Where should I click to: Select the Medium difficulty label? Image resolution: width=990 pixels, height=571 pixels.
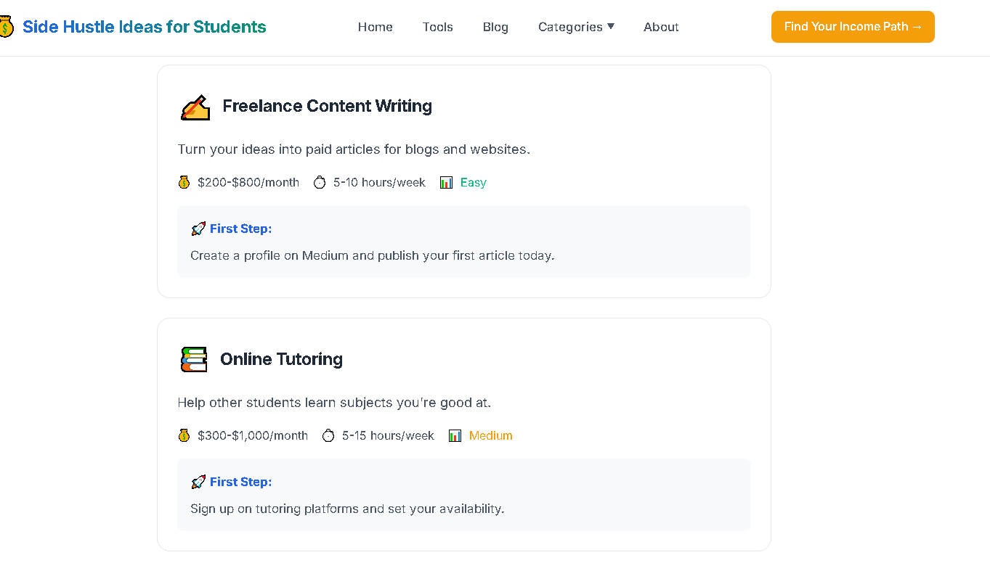click(490, 435)
